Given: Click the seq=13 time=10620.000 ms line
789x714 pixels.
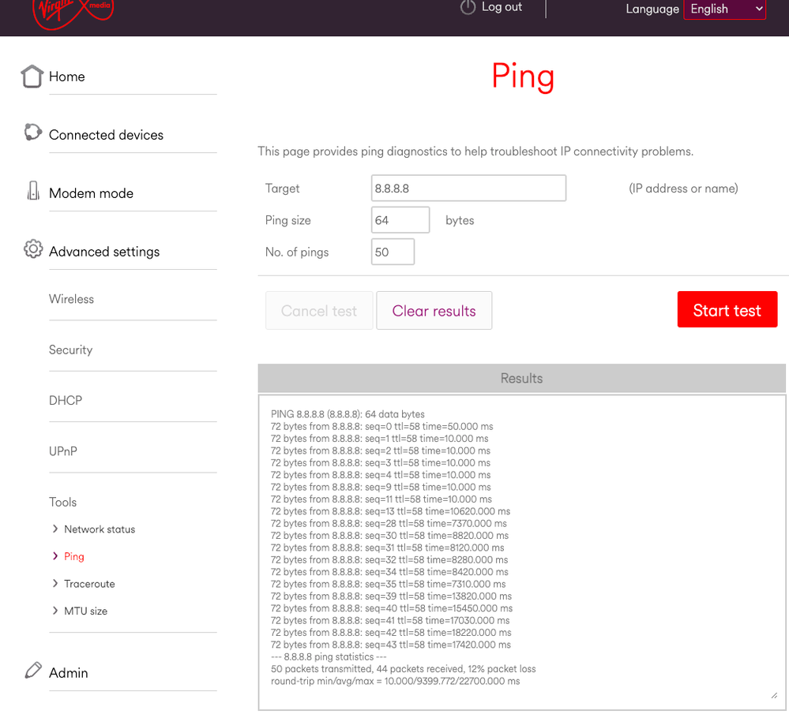Looking at the screenshot, I should [390, 511].
